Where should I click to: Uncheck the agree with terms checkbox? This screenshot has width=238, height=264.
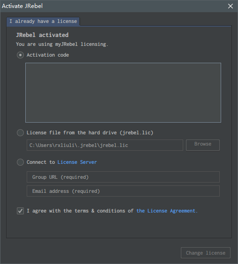pyautogui.click(x=20, y=211)
